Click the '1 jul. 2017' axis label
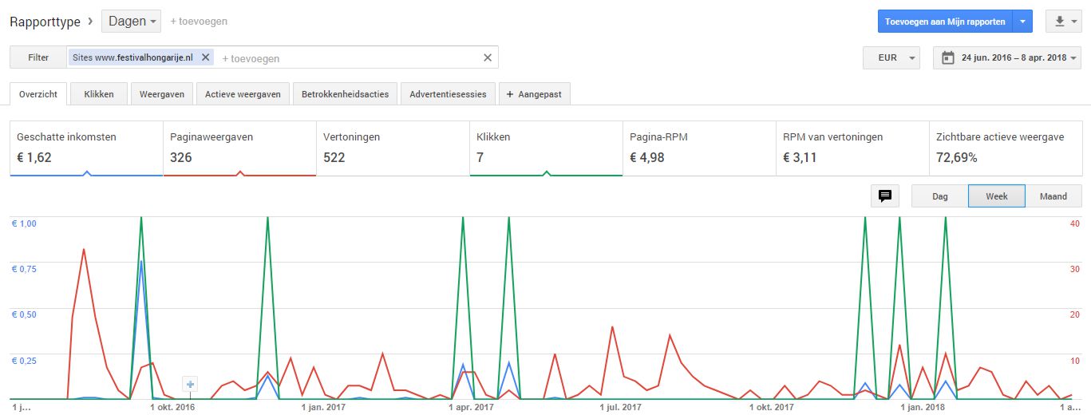 pyautogui.click(x=620, y=407)
